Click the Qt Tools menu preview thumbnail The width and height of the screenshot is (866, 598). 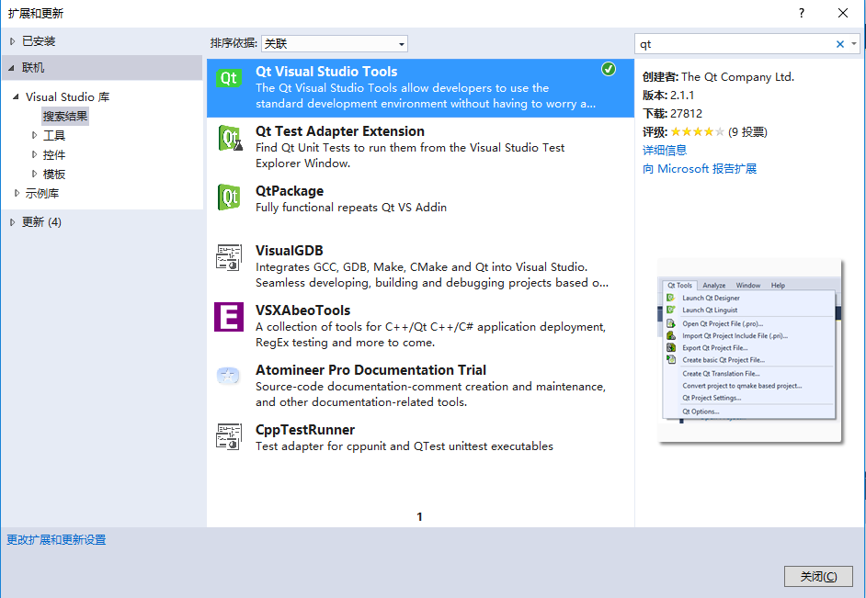[750, 350]
